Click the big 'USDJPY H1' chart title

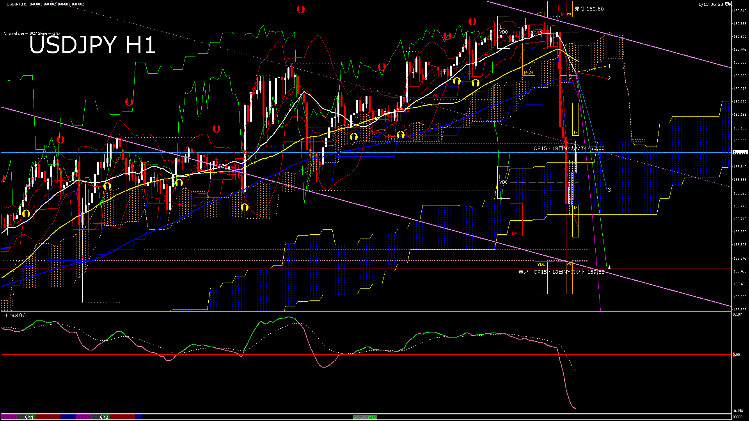(x=92, y=45)
